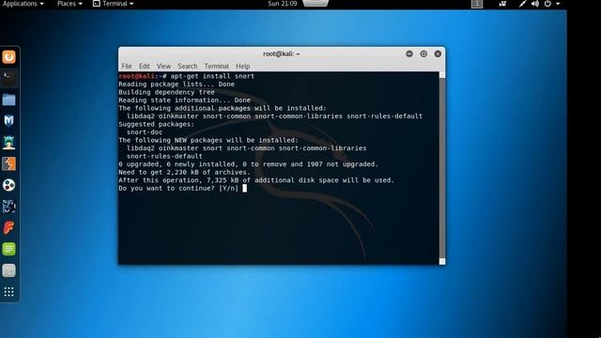This screenshot has height=338, width=601.
Task: Open the File menu in terminal window
Action: click(x=127, y=67)
